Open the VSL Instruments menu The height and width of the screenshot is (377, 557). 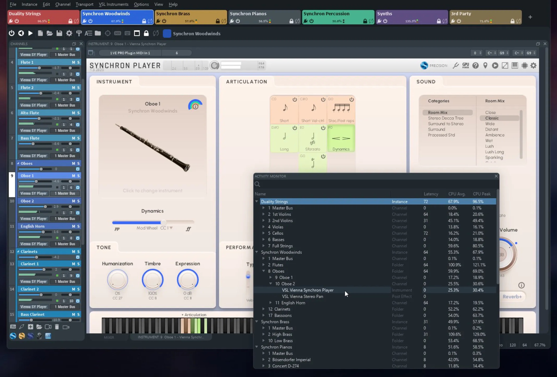113,4
